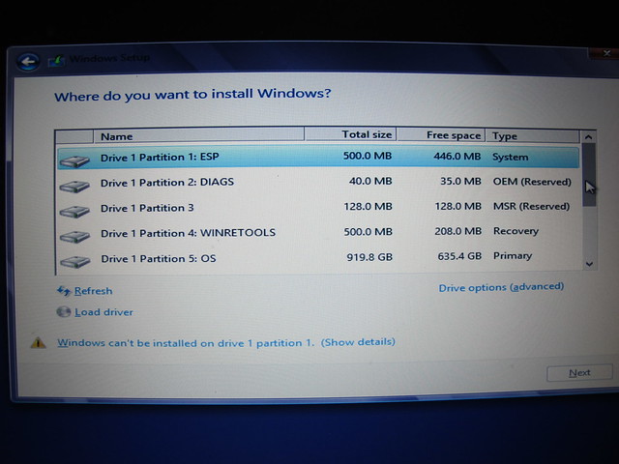Click the Primary type cell
619x464 pixels.
[x=513, y=255]
